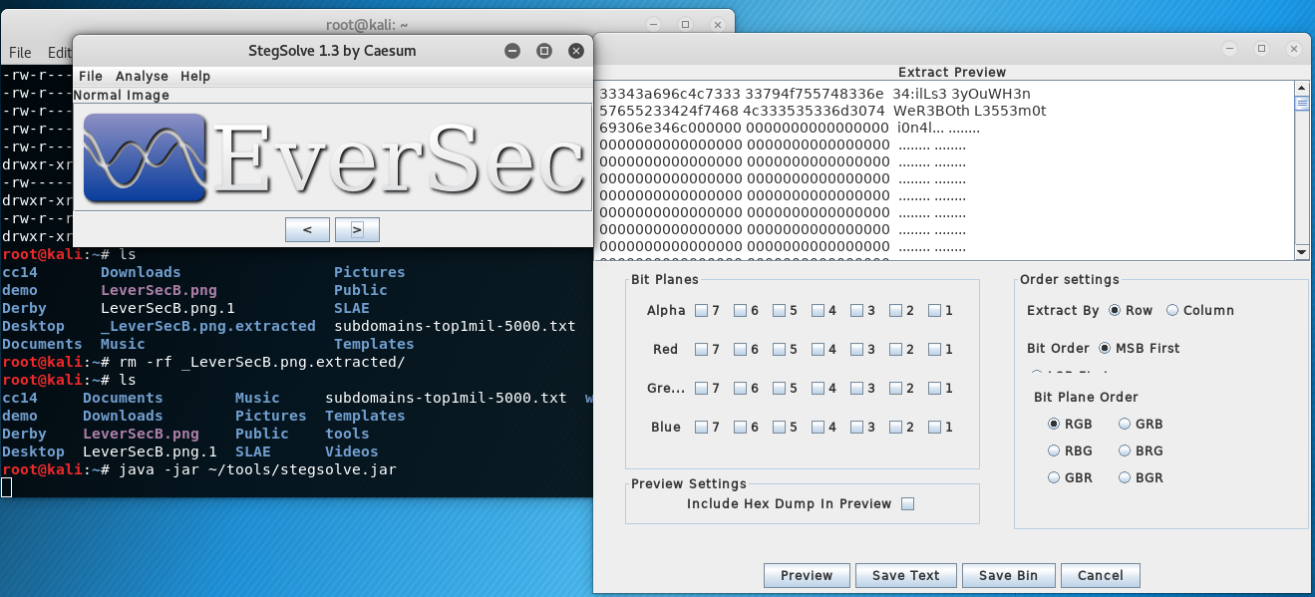The height and width of the screenshot is (597, 1315).
Task: Maximize the Extract Preview dialog window
Action: pyautogui.click(x=1261, y=48)
